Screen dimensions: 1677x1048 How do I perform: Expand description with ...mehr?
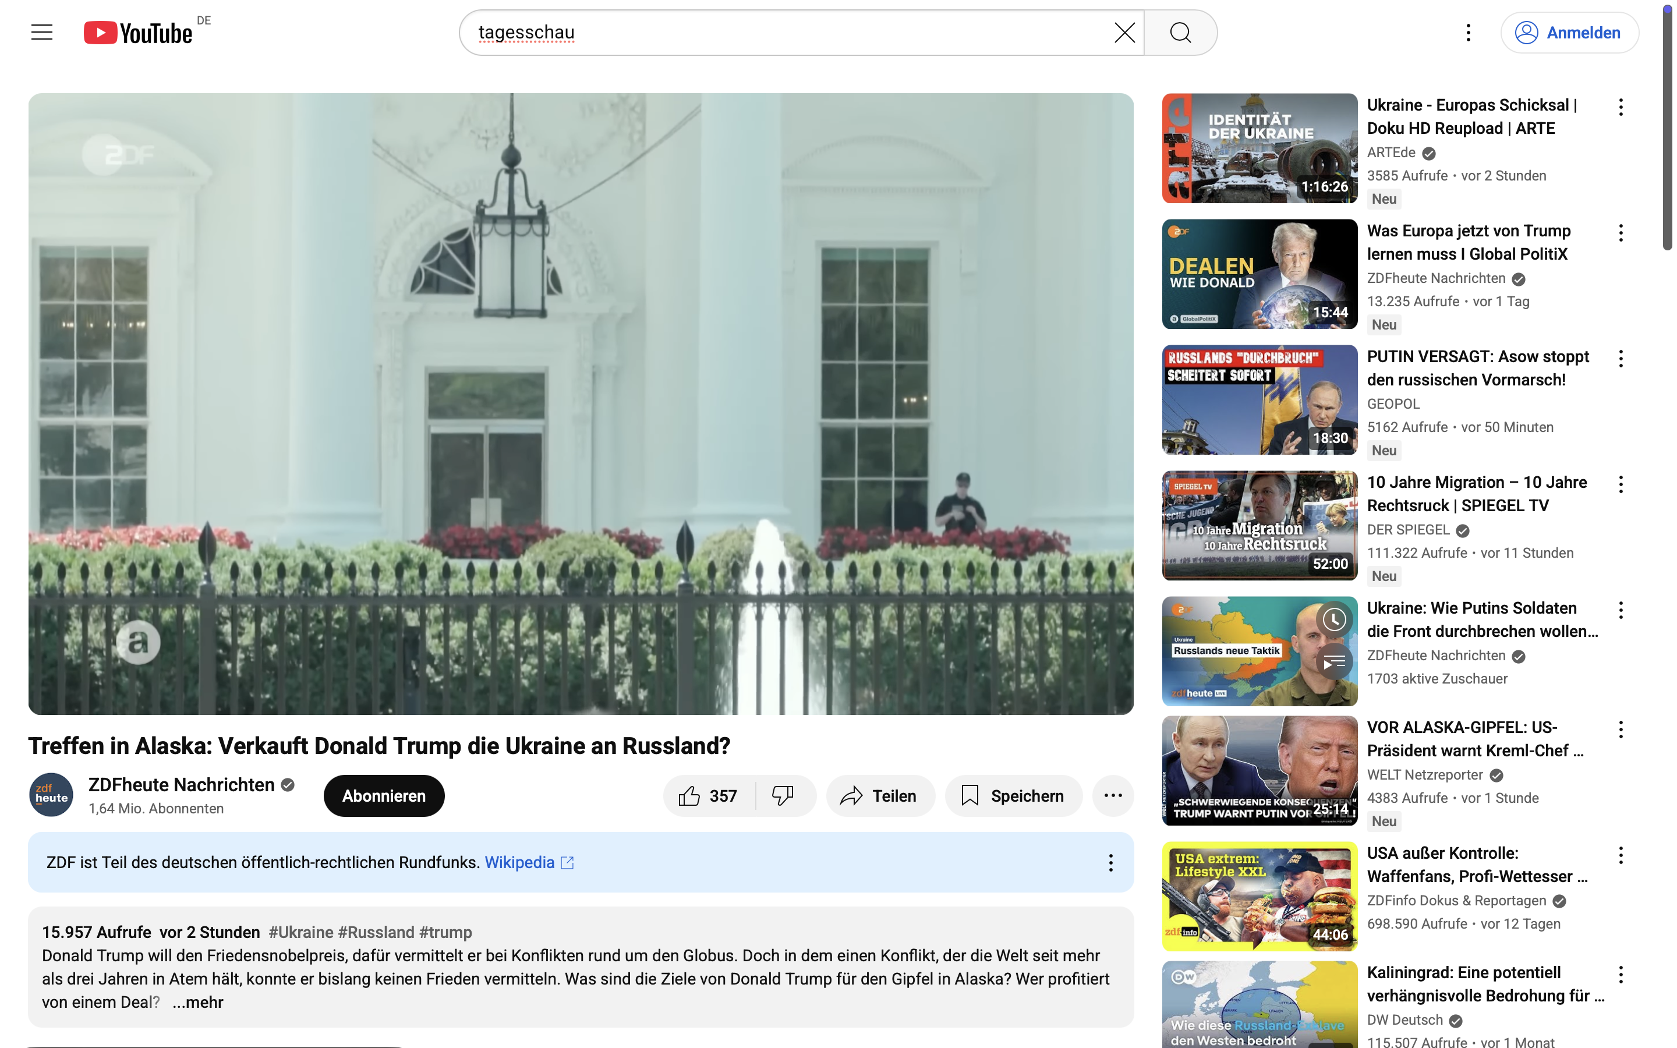198,1002
